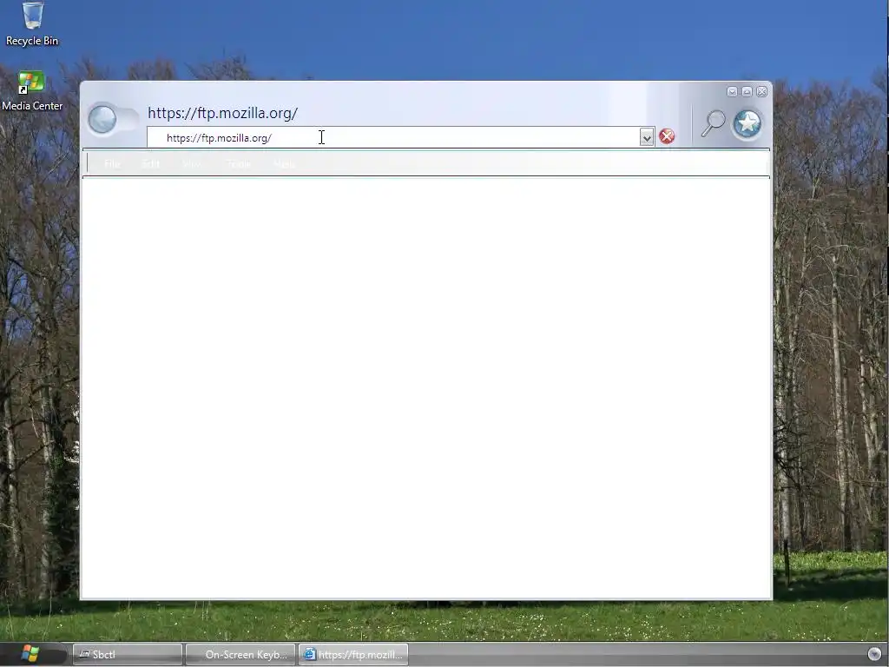Viewport: 889px width, 667px height.
Task: Open the Recycle Bin desktop icon
Action: pyautogui.click(x=32, y=24)
